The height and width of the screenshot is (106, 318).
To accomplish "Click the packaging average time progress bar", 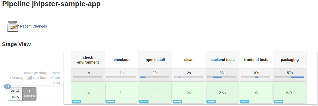I will [289, 77].
